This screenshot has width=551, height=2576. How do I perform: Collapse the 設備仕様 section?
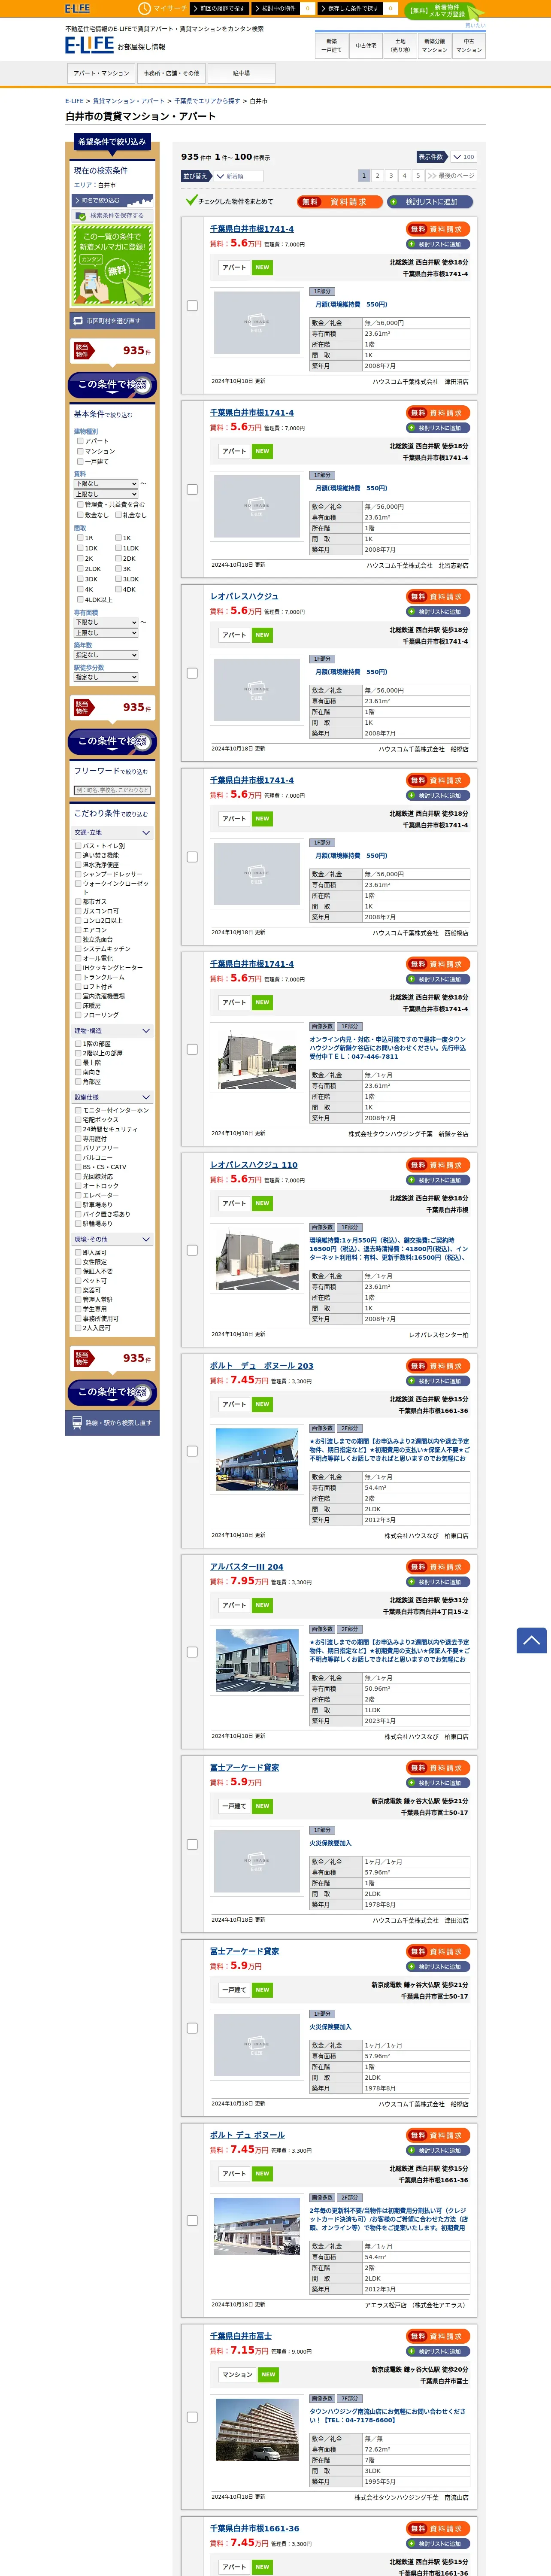click(x=113, y=1097)
